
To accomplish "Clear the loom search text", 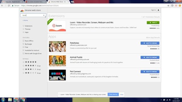I will point(44,15).
